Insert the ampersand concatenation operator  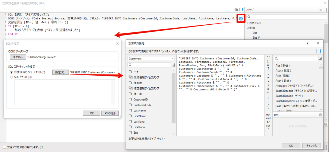(268, 65)
